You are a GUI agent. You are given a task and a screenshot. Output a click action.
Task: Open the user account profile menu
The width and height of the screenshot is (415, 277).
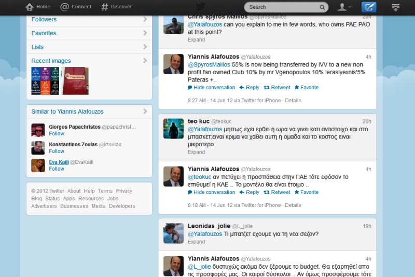click(x=344, y=7)
